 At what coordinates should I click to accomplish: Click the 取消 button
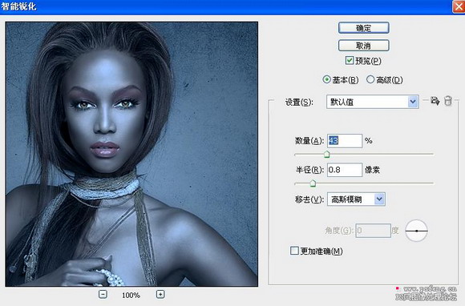[x=363, y=46]
